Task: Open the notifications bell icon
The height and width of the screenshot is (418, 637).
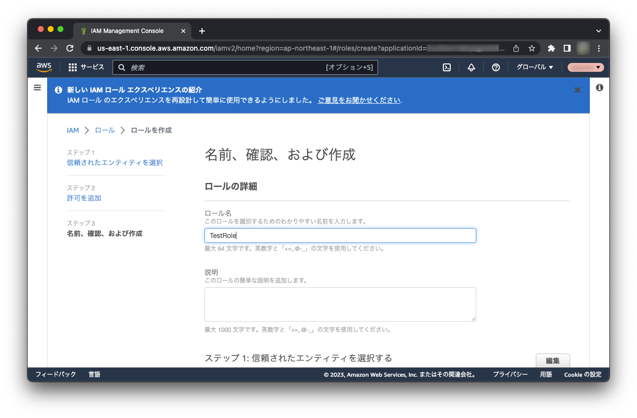Action: (471, 67)
